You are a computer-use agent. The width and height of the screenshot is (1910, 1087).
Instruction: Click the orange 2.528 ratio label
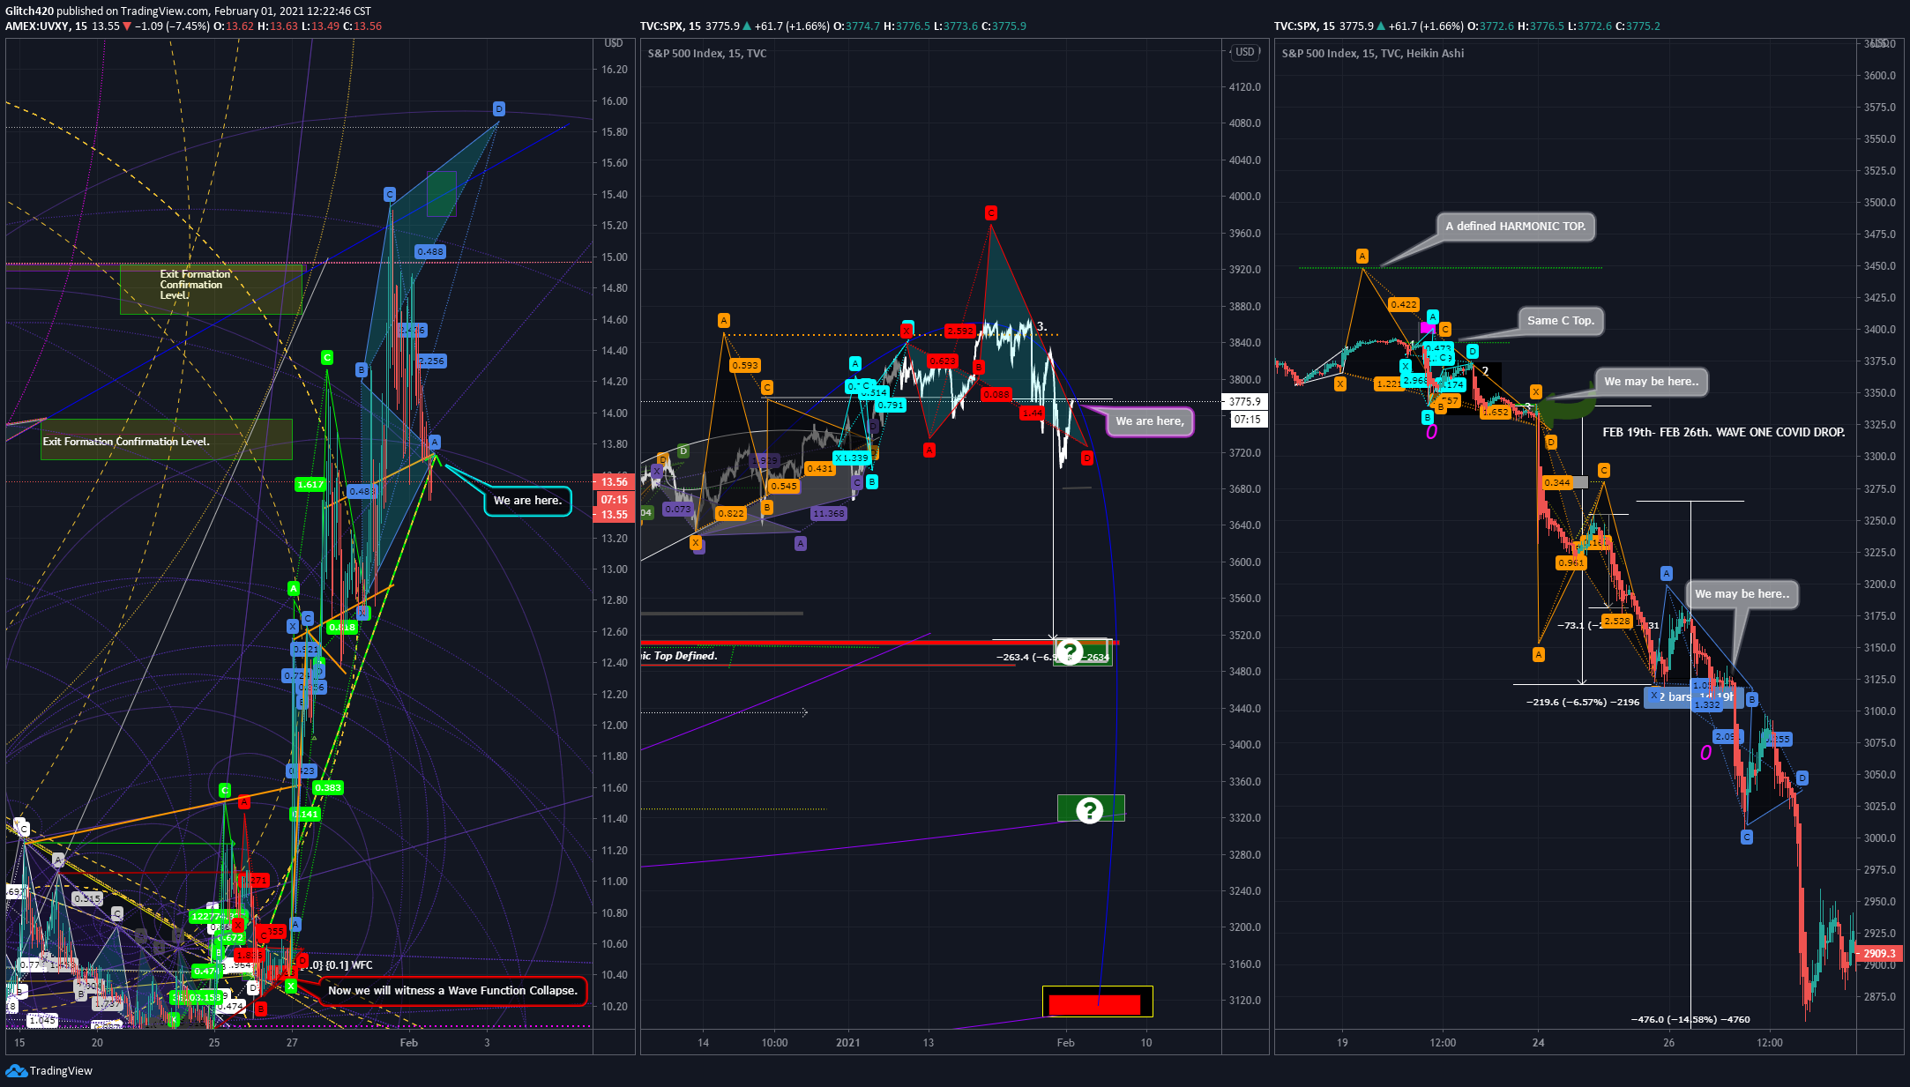[1617, 622]
